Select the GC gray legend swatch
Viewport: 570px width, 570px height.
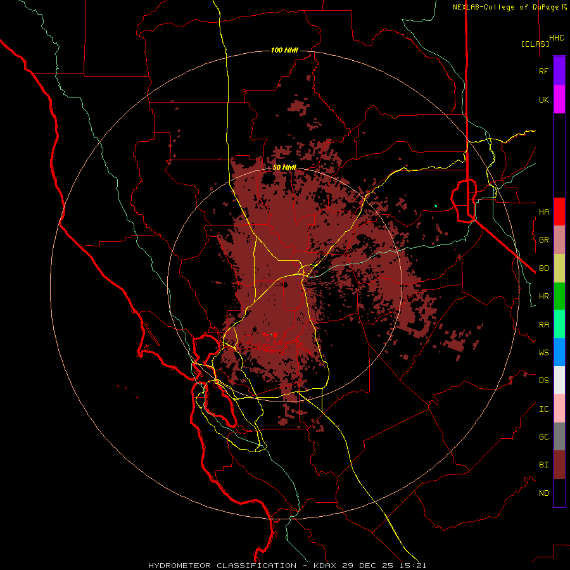(559, 436)
